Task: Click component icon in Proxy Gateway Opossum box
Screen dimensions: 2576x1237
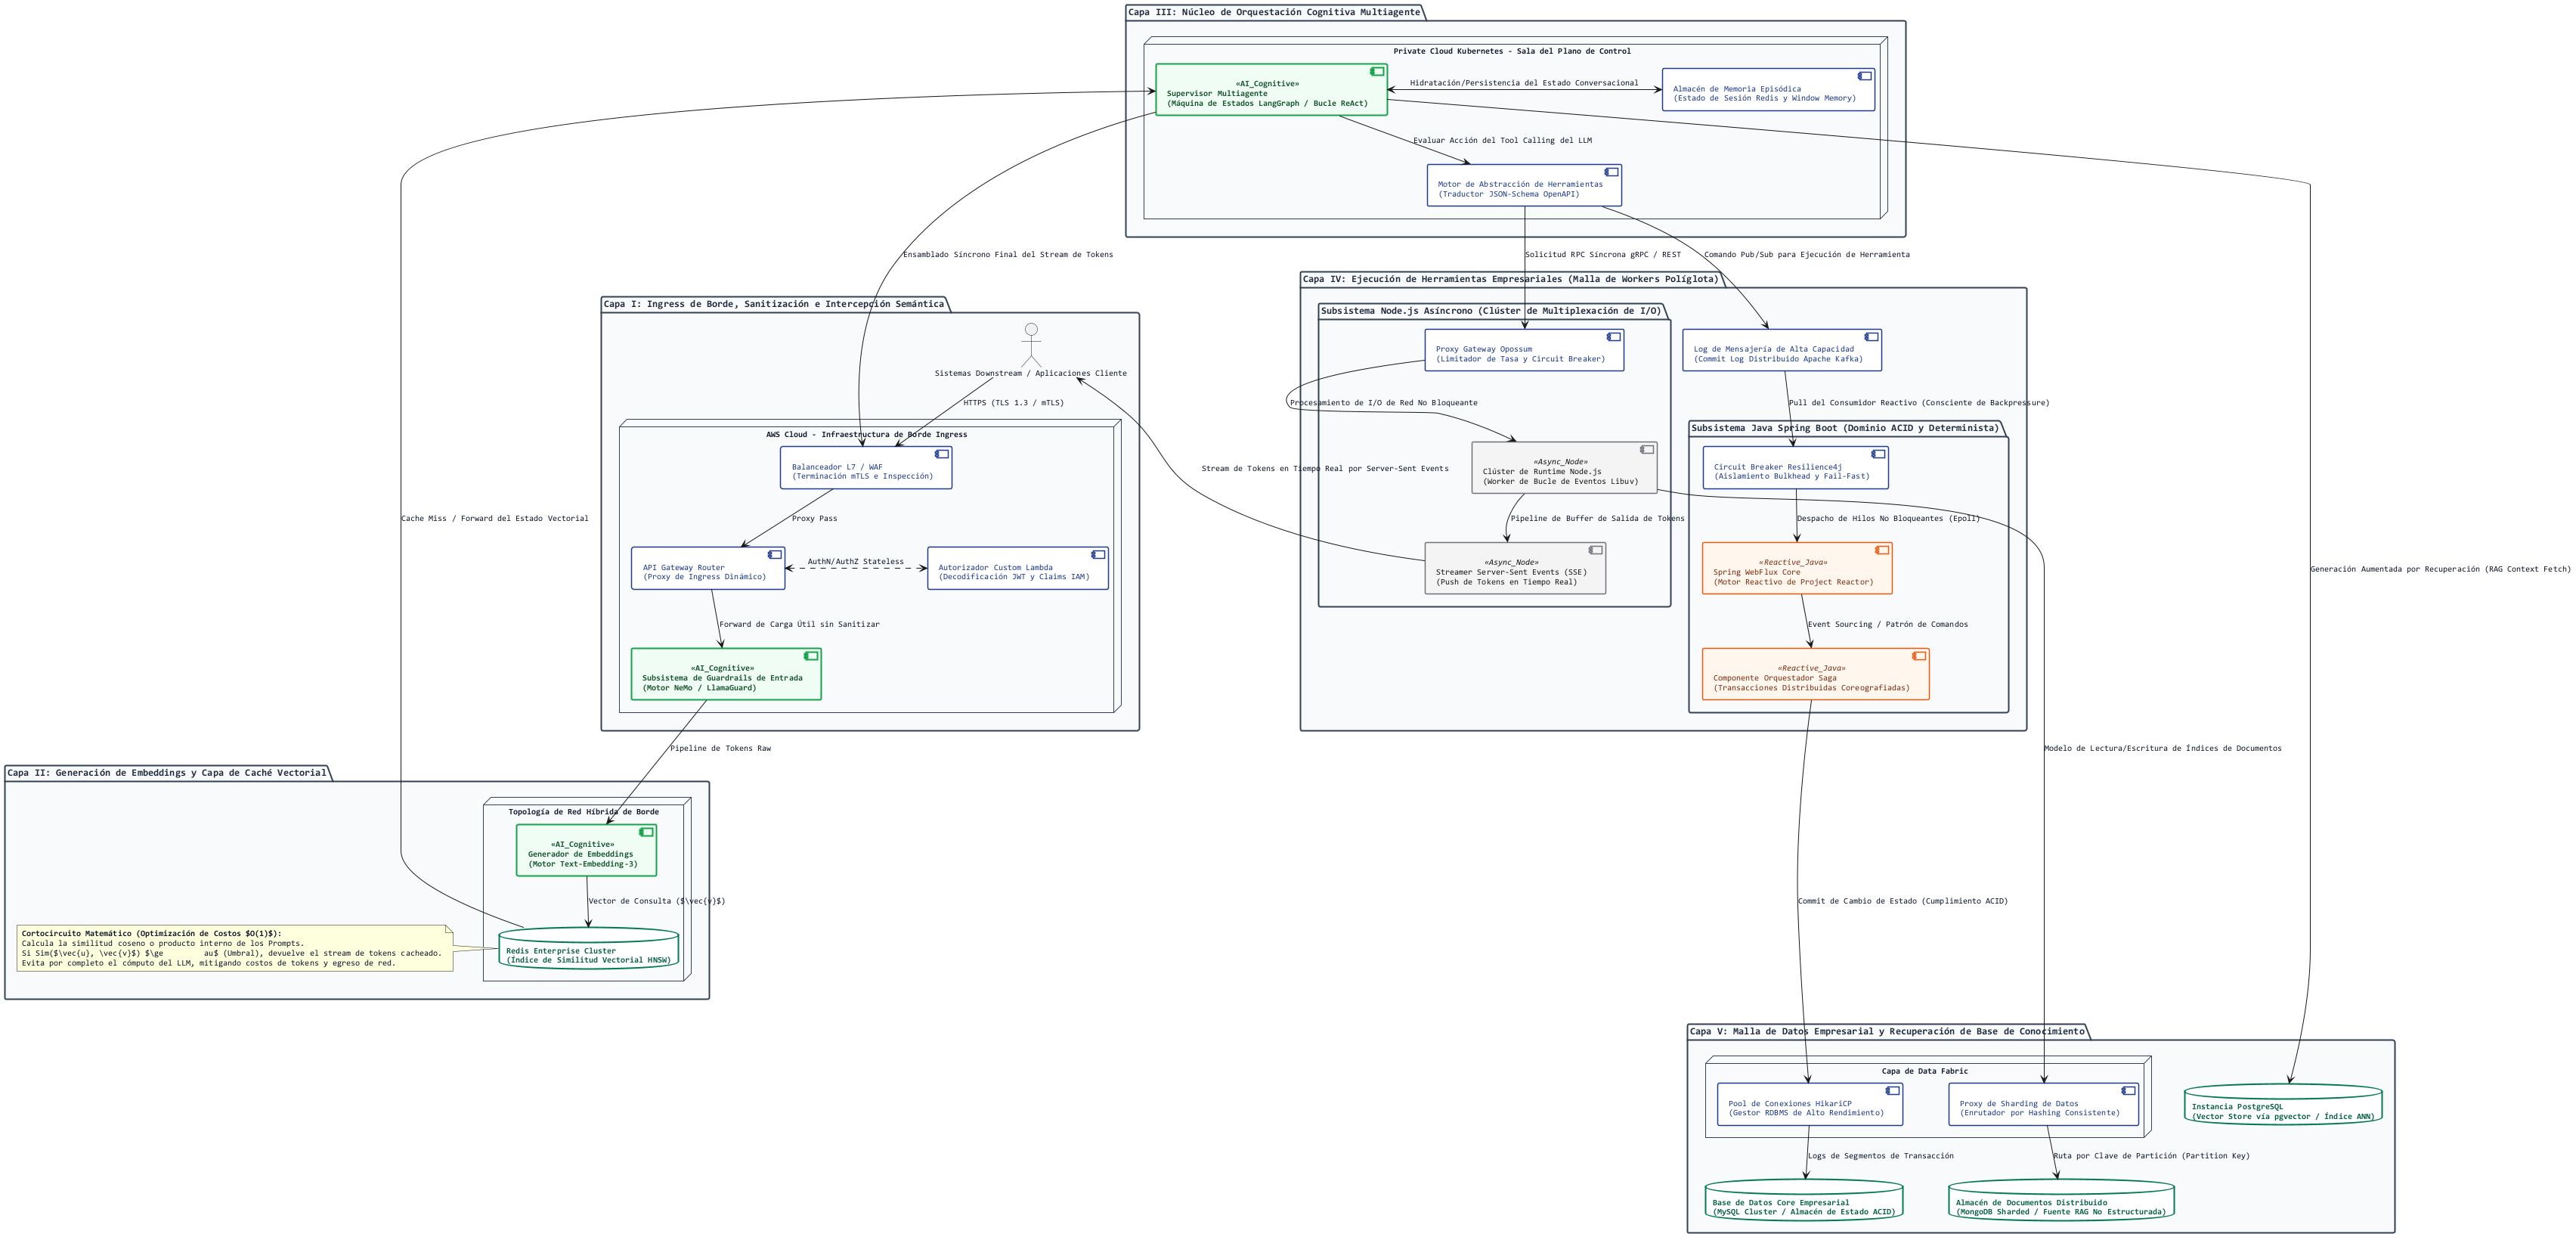Action: [1613, 337]
